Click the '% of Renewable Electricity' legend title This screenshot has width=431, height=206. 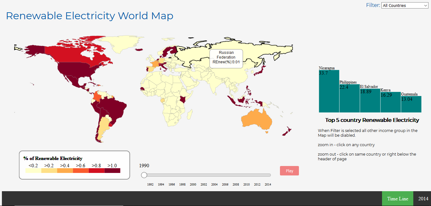(53, 158)
